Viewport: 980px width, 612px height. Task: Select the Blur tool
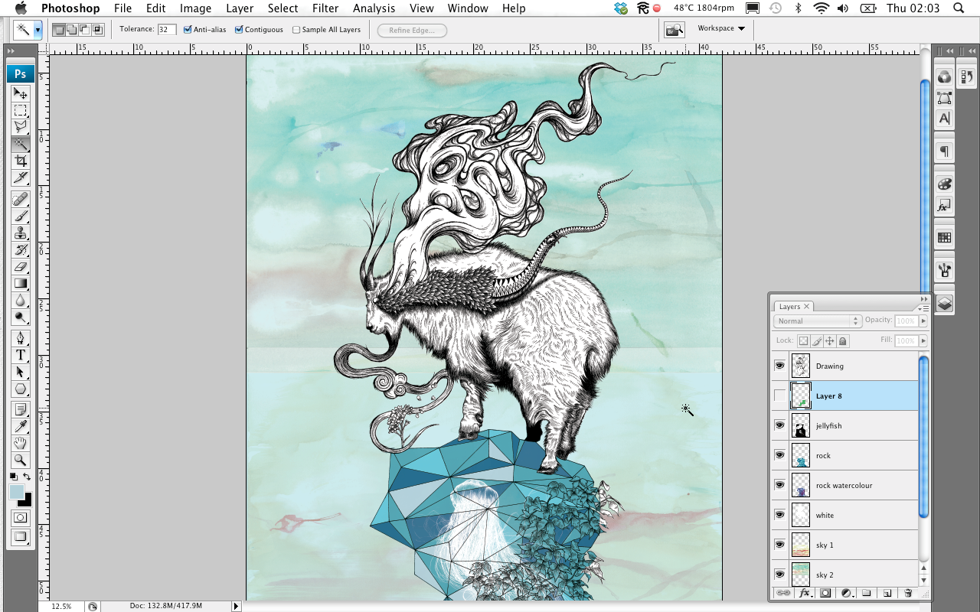click(21, 300)
